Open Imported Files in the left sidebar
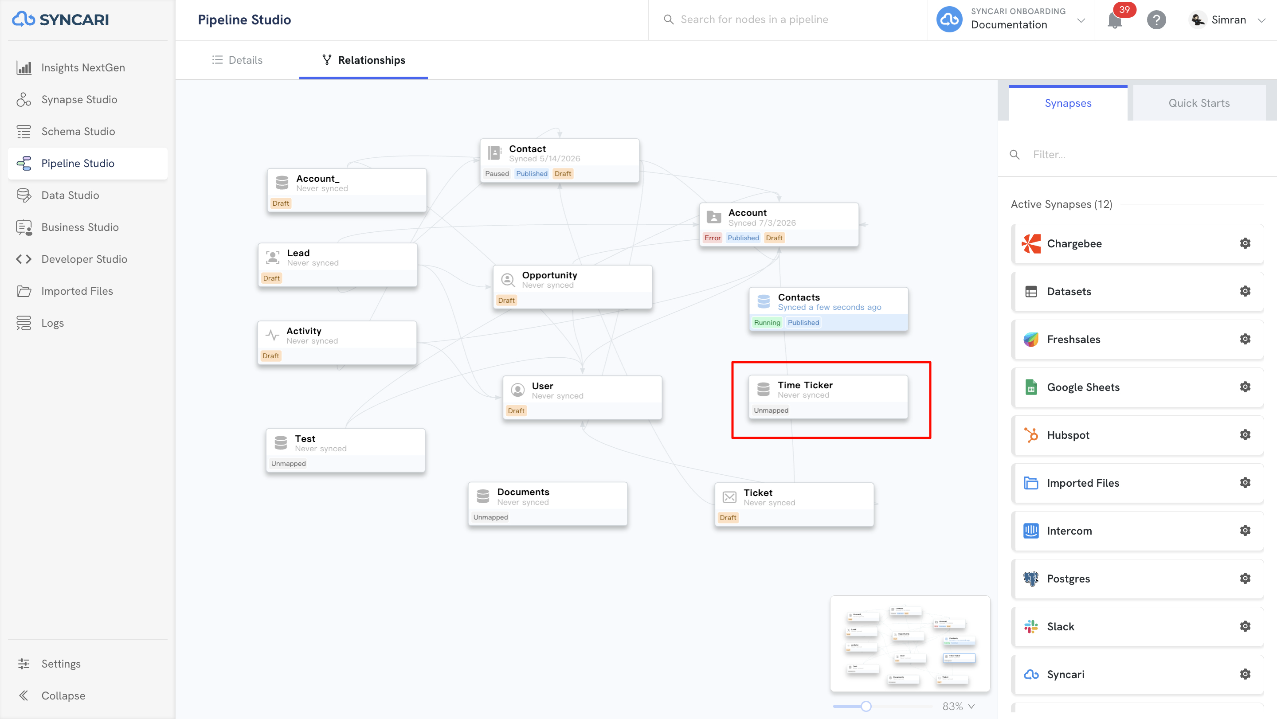The width and height of the screenshot is (1277, 719). [88, 291]
